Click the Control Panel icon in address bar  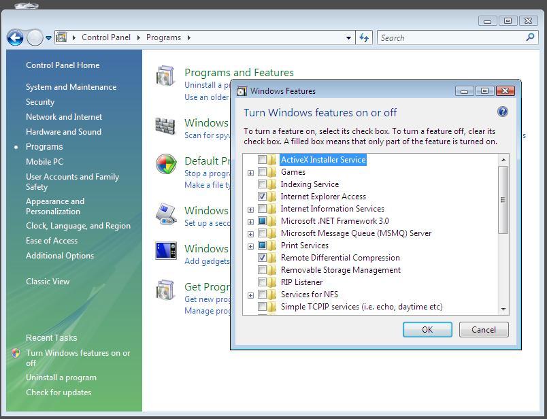click(62, 37)
